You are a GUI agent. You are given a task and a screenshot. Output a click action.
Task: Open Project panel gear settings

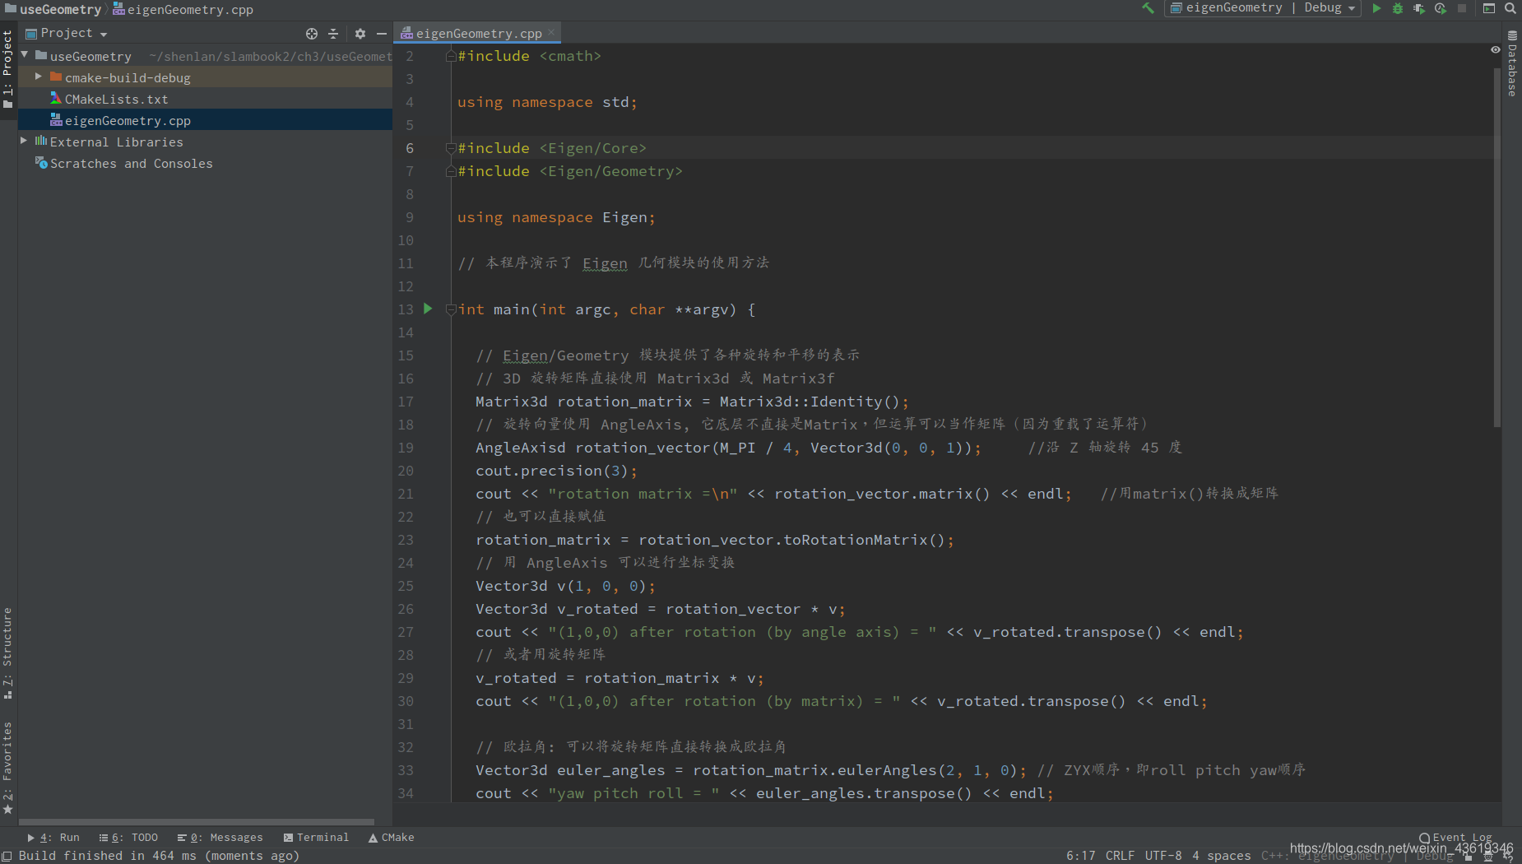(x=360, y=34)
